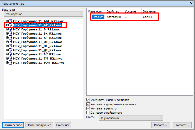Click the 'Свойство' column header
The width and height of the screenshot is (195, 130).
click(x=113, y=12)
